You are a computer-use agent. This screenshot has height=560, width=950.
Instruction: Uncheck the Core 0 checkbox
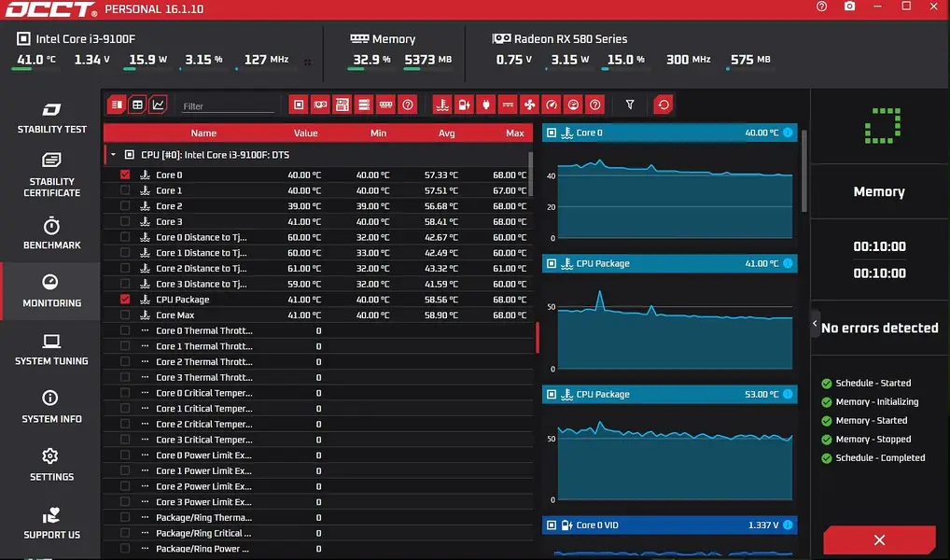pyautogui.click(x=125, y=175)
